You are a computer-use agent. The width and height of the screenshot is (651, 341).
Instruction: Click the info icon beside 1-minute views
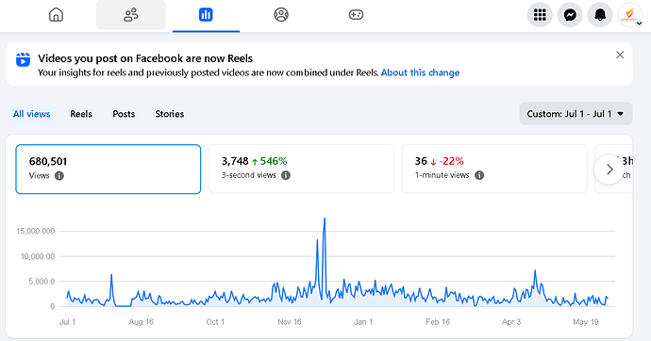(479, 175)
